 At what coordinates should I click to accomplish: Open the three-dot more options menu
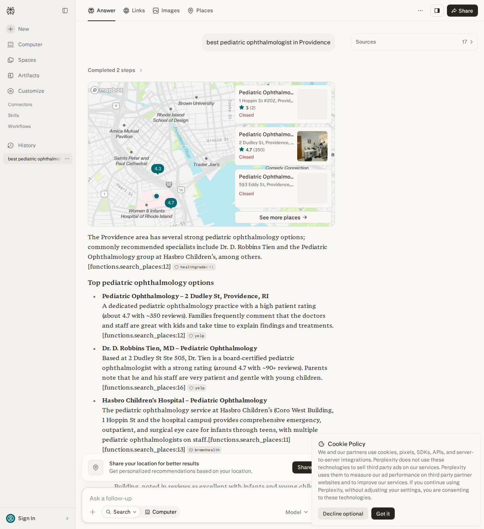420,11
